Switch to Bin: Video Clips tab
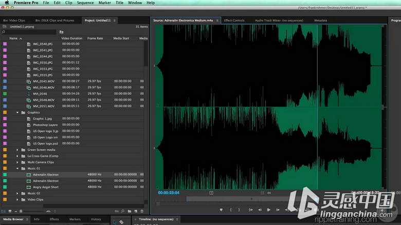Viewport: 401px width, 225px height. pyautogui.click(x=14, y=21)
